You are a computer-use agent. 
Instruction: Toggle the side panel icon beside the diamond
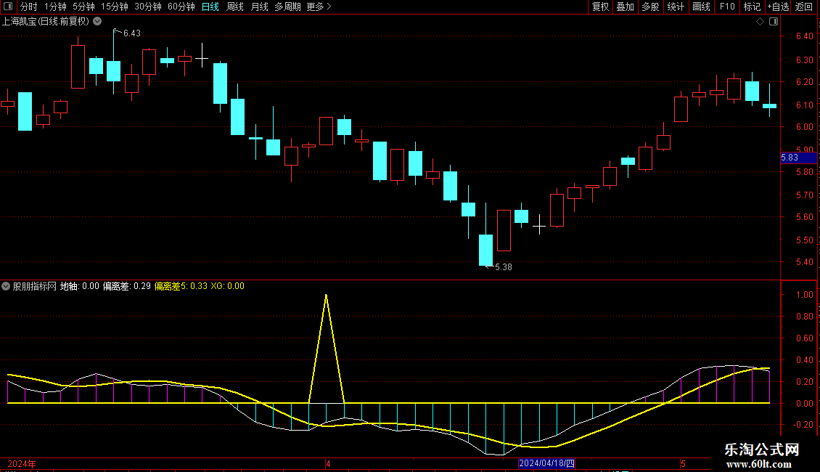click(774, 22)
